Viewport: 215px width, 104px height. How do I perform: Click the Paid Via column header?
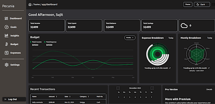[99, 97]
